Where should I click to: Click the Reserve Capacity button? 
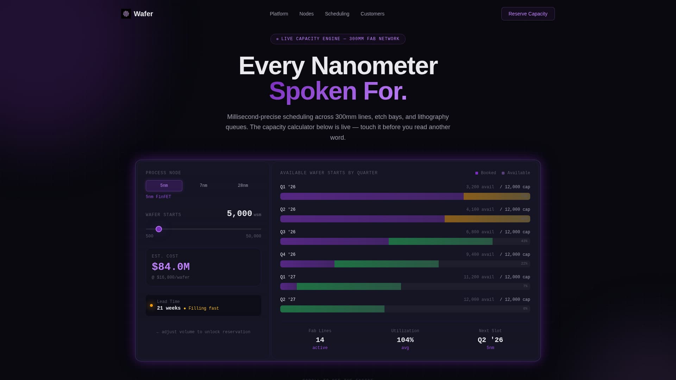point(528,14)
